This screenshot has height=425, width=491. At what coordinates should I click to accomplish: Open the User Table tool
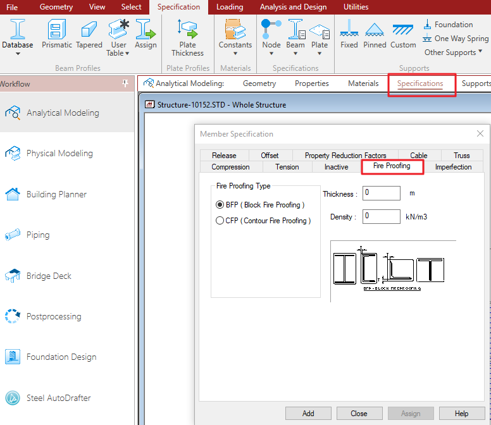tap(118, 37)
